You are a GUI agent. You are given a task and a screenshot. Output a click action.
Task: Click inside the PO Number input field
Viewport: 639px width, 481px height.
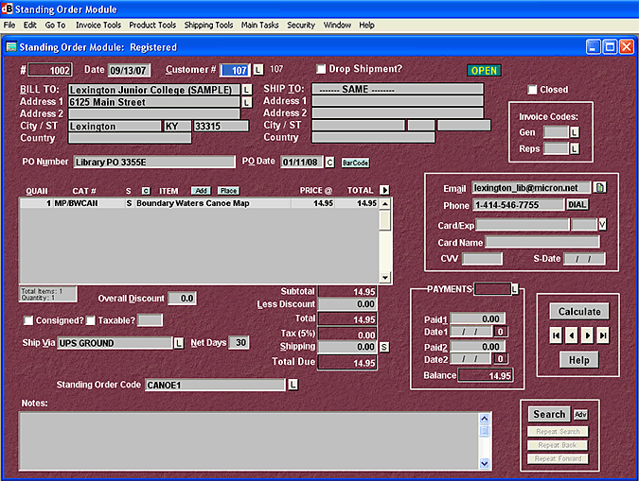(x=154, y=162)
